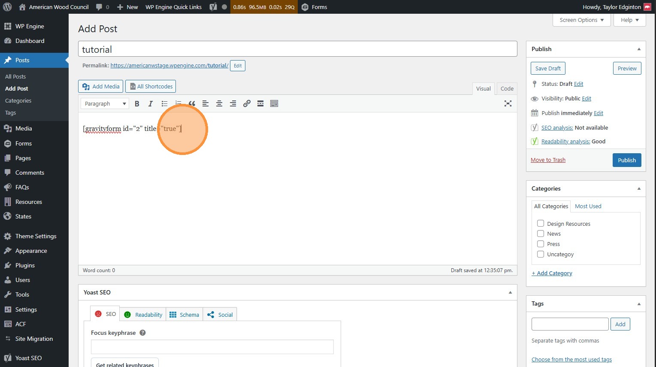Preview the post
The width and height of the screenshot is (656, 367).
tap(627, 68)
